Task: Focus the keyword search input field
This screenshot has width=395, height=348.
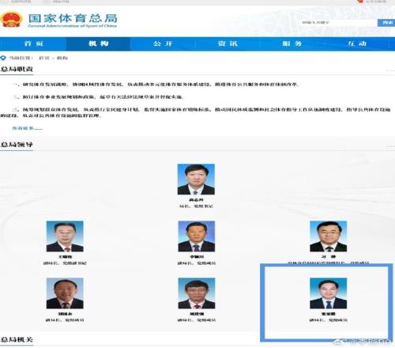Action: pos(339,23)
